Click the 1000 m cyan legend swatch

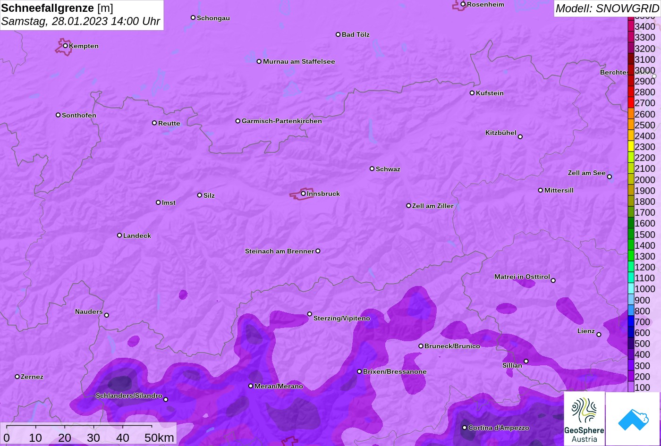point(631,289)
